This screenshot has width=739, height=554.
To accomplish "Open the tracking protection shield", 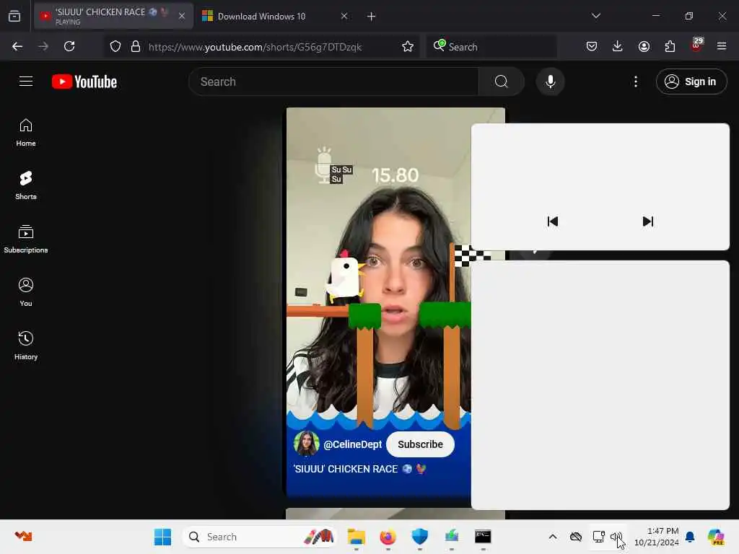I will click(115, 47).
